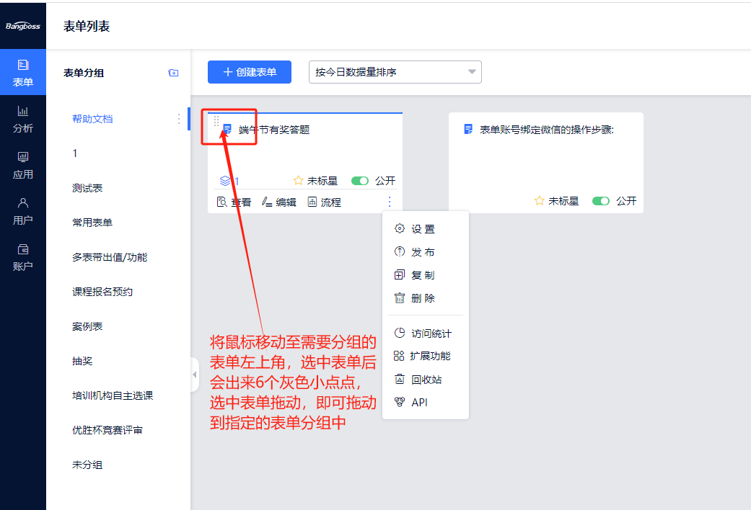Open the 分析 section in sidebar
Viewport: 751px width, 510px height.
(23, 119)
